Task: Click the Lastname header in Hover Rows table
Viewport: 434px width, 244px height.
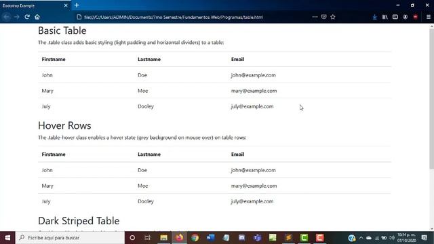Action: (149, 155)
